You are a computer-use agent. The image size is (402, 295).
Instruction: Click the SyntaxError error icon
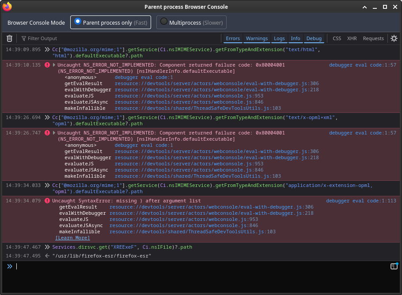click(x=47, y=201)
